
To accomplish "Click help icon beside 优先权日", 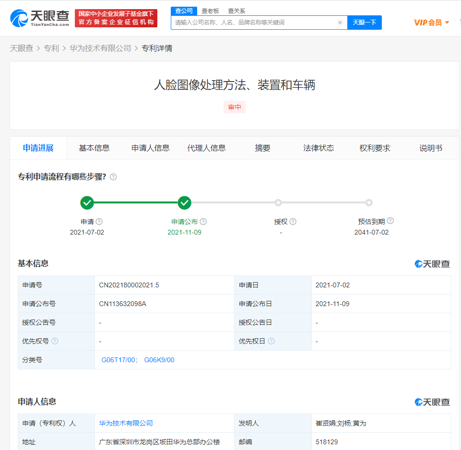I will click(272, 341).
